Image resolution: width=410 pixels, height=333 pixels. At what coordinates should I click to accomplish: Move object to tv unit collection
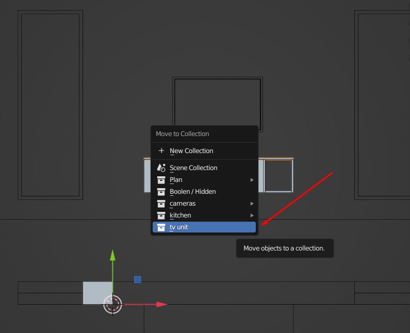pos(204,227)
